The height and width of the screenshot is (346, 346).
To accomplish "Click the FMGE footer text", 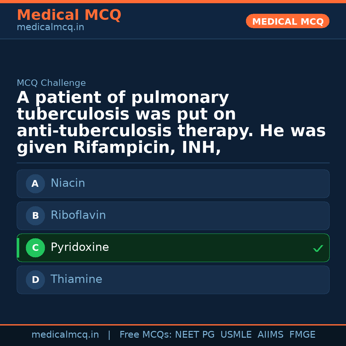I will point(302,335).
